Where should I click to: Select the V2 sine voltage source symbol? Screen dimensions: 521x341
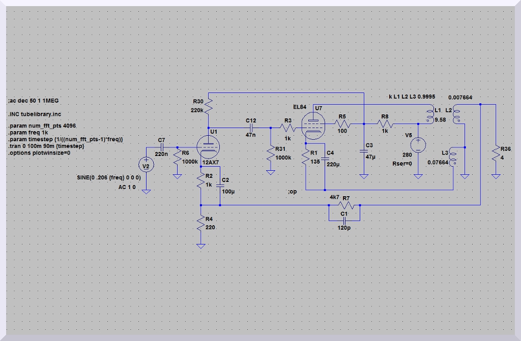coord(146,165)
